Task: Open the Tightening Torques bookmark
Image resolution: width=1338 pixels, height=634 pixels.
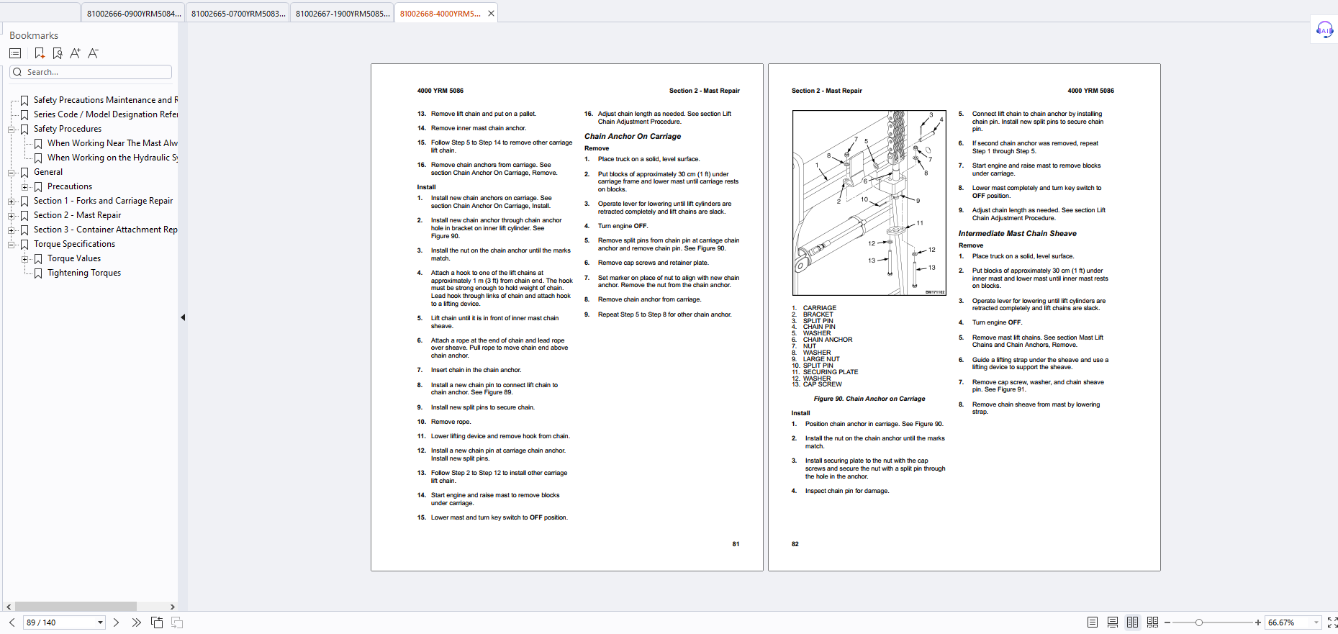Action: [84, 273]
